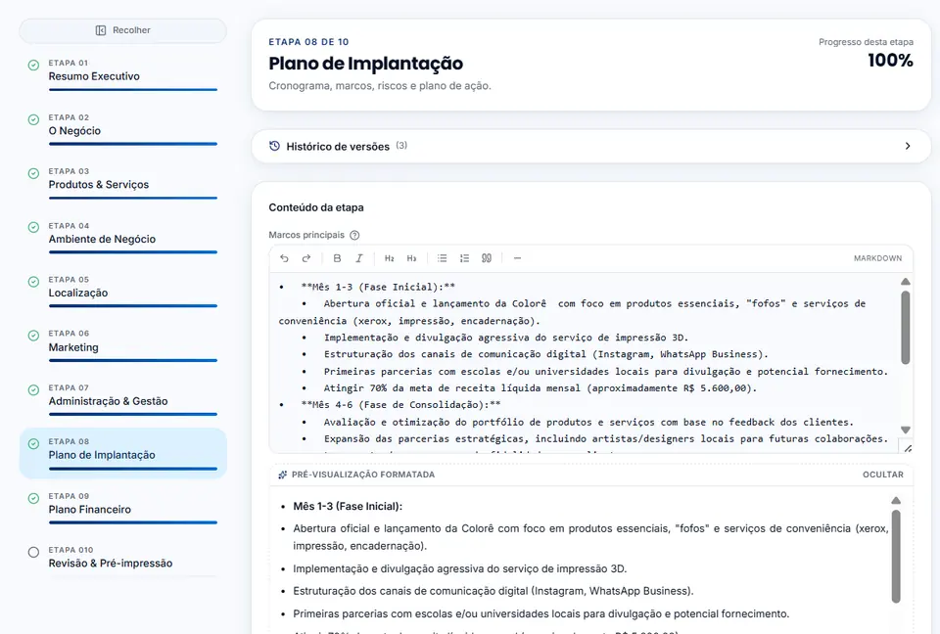Click check icon beside Plano de Implantação

point(33,443)
